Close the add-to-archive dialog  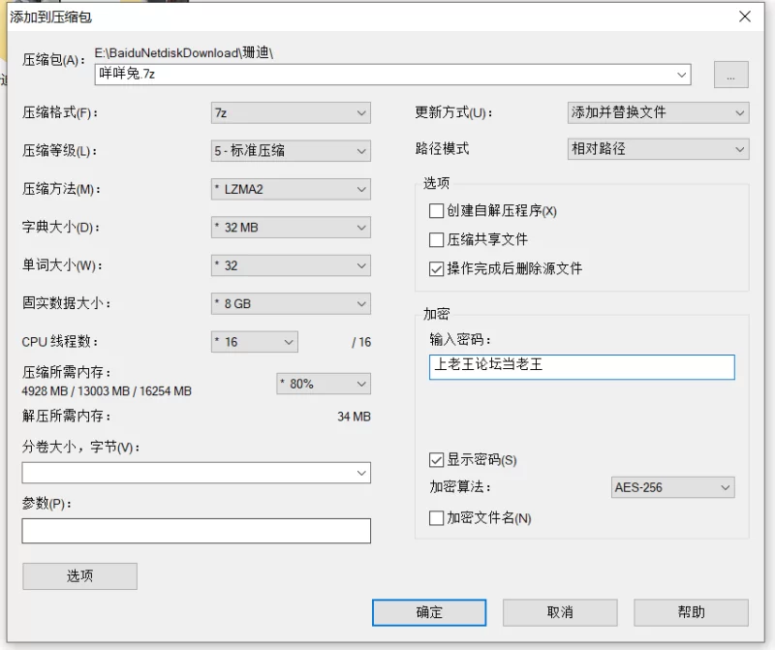tap(745, 16)
